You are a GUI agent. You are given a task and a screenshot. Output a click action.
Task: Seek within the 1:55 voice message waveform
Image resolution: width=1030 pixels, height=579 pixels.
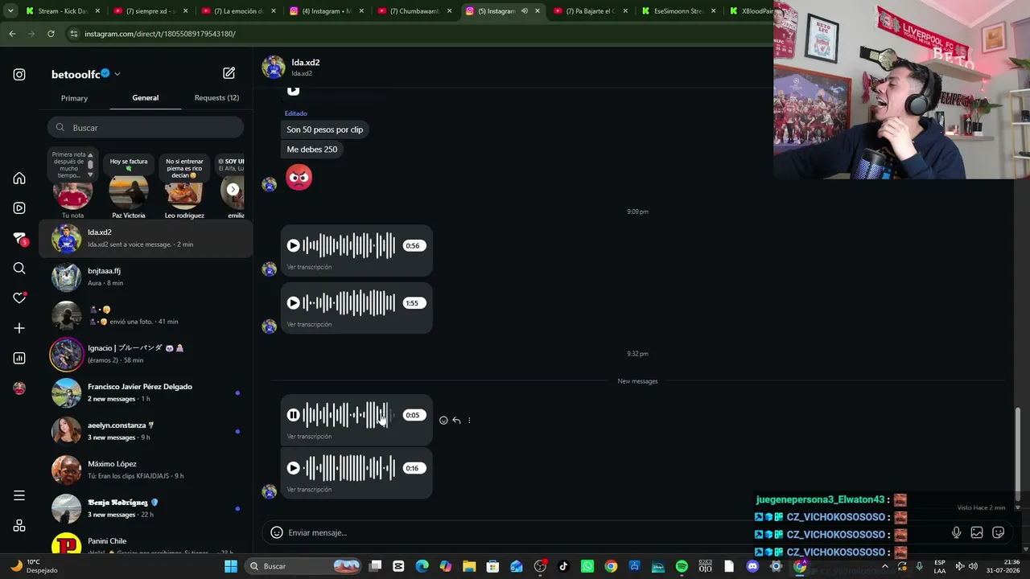[x=349, y=303]
